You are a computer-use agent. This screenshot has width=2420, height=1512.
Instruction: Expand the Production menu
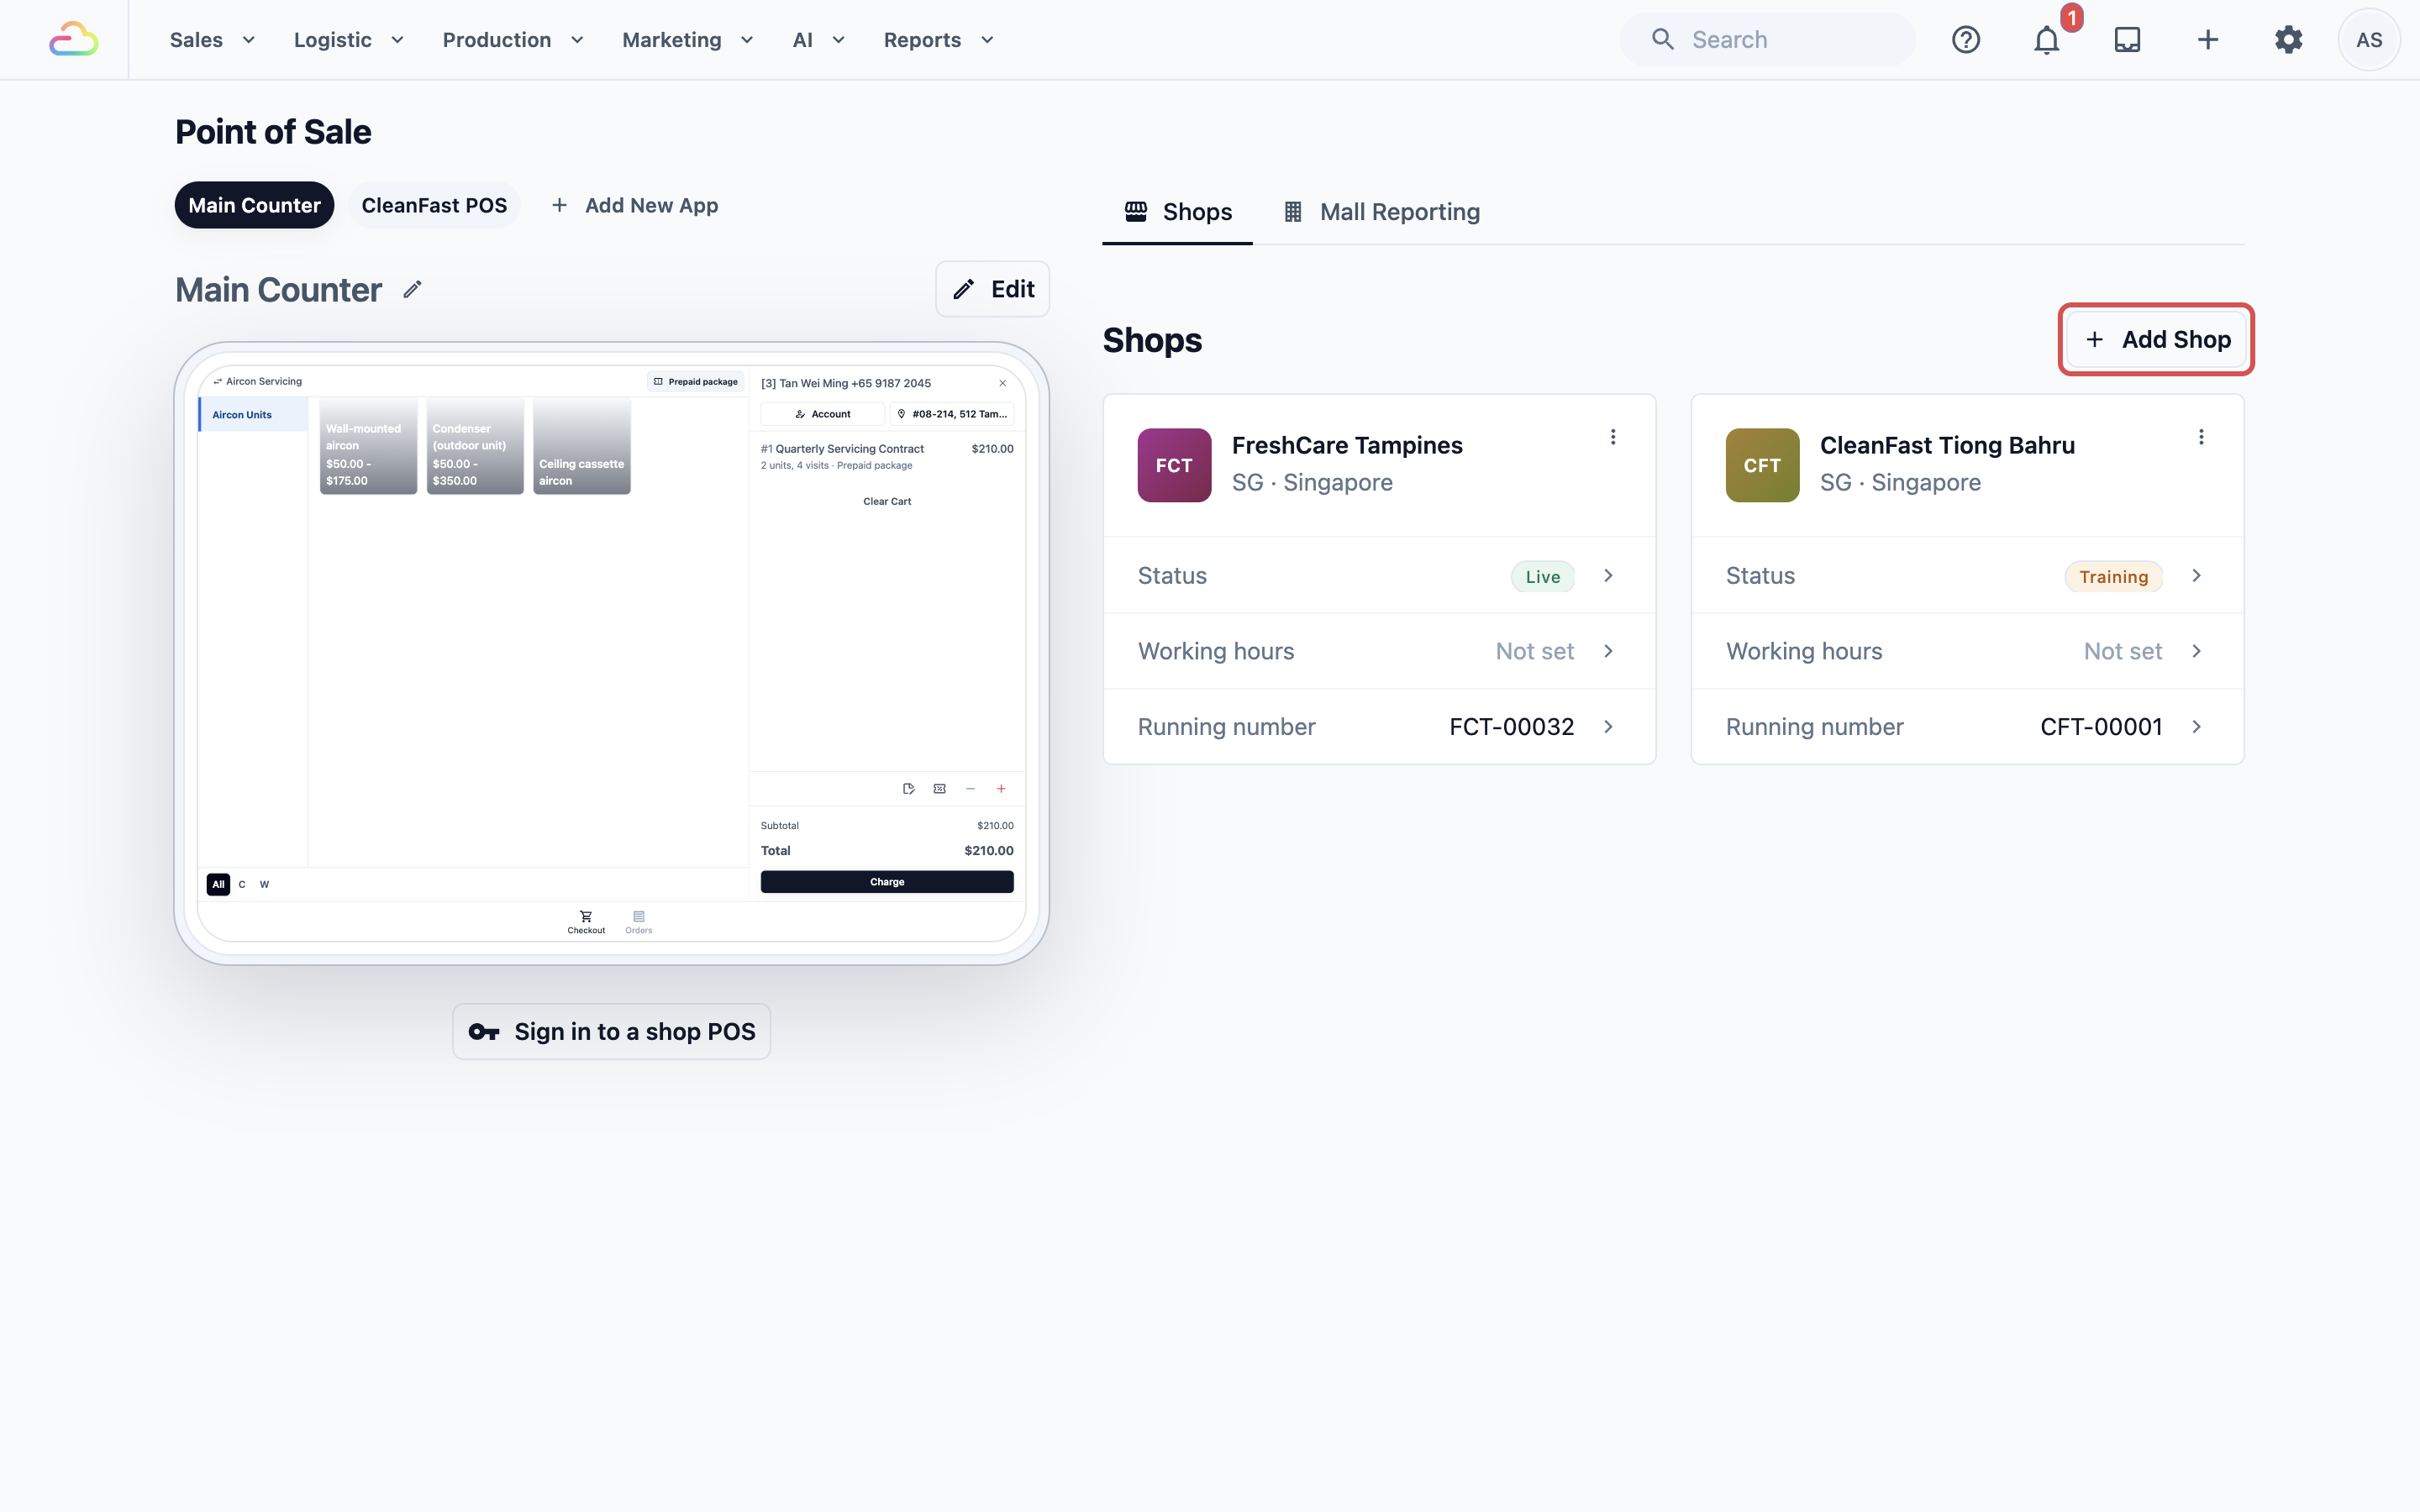coord(513,40)
